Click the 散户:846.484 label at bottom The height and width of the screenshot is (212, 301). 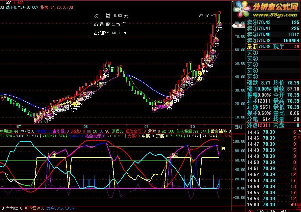[60, 208]
